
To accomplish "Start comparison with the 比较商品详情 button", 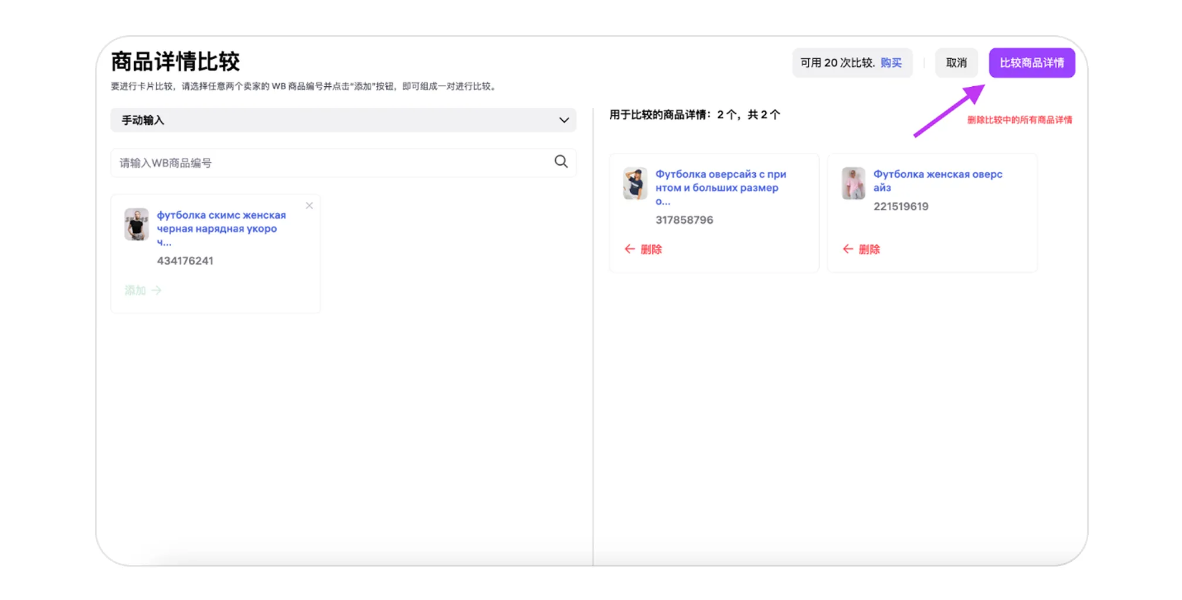I will tap(1031, 63).
